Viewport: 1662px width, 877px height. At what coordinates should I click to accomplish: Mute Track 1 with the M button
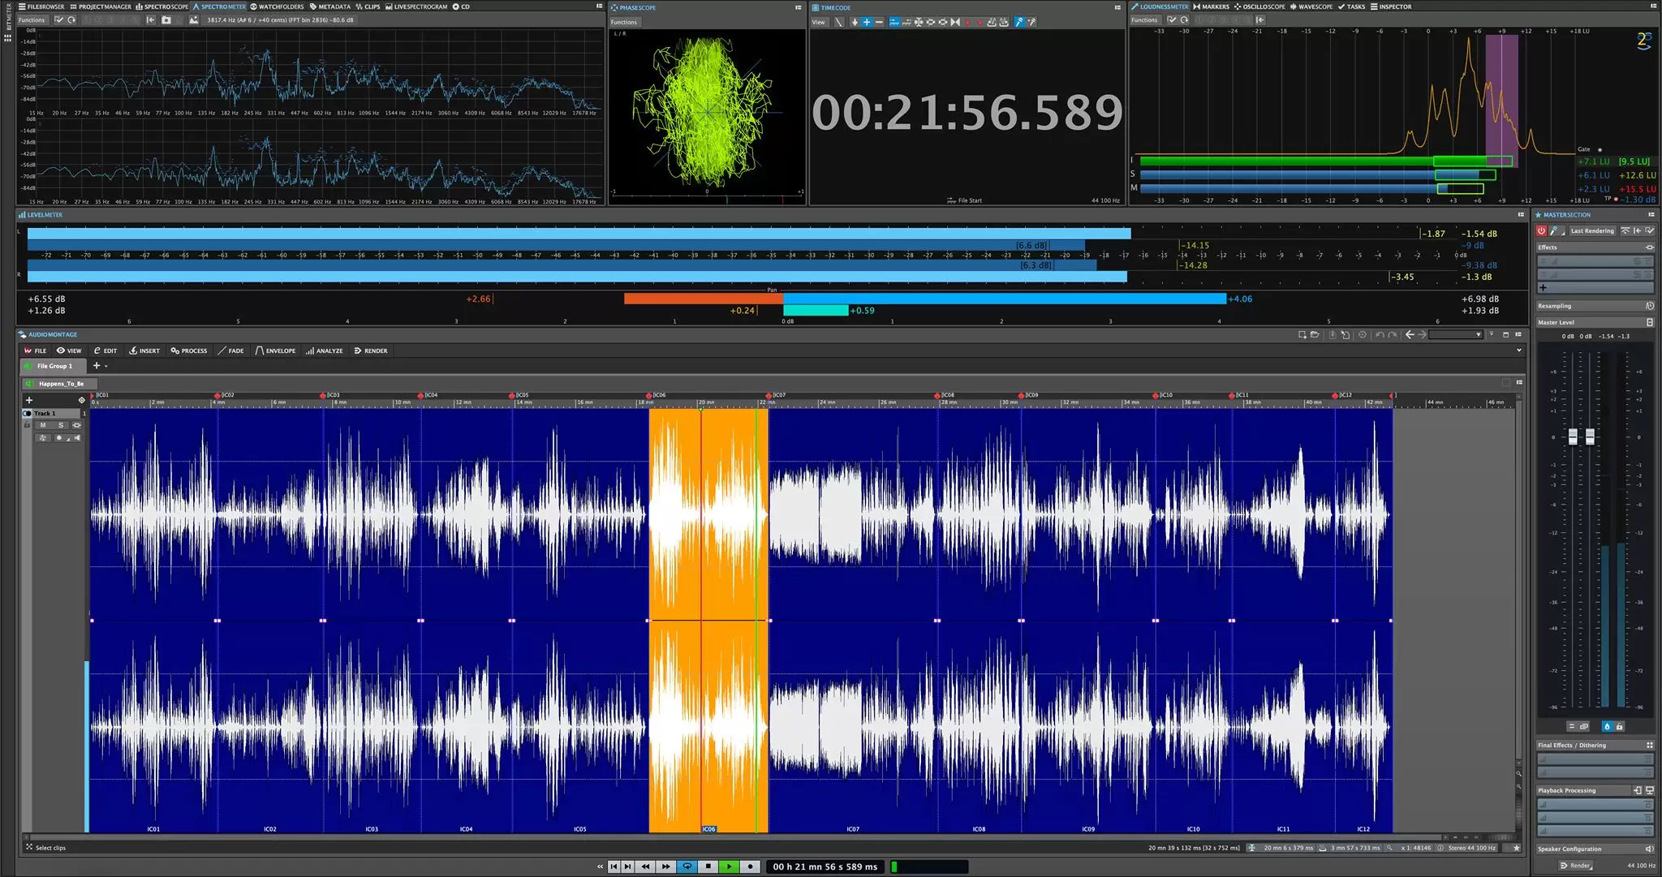pyautogui.click(x=43, y=425)
